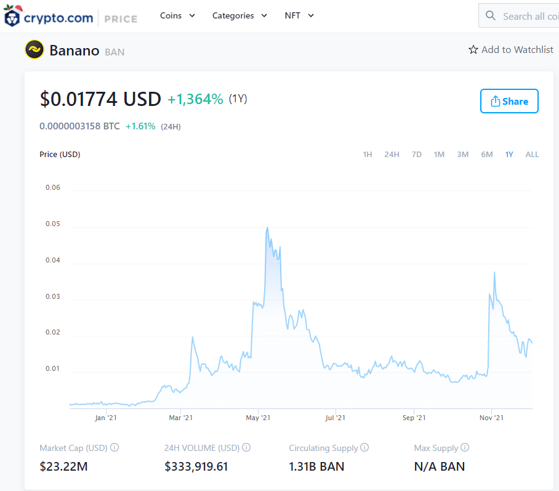Image resolution: width=559 pixels, height=491 pixels.
Task: Click the Sep '21 axis label
Action: (414, 418)
